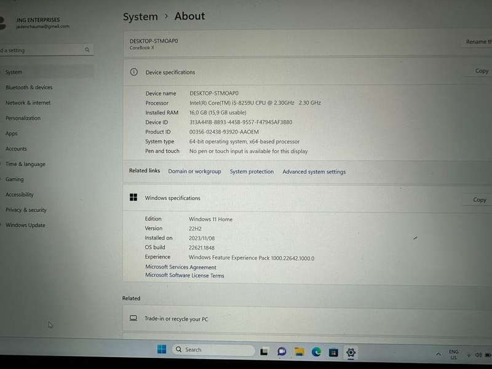The height and width of the screenshot is (369, 492).
Task: Click the Trade-in laptop icon
Action: [x=133, y=318]
